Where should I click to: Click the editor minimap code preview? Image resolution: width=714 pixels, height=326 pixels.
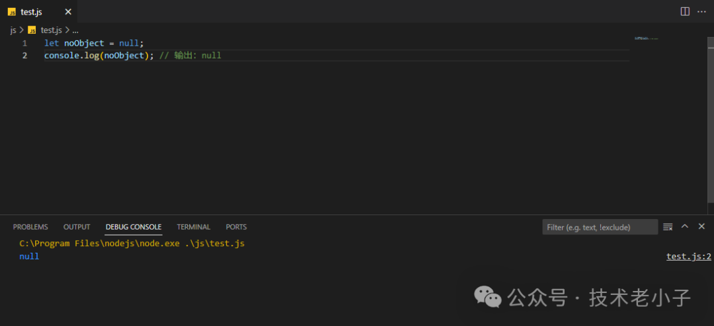click(646, 39)
